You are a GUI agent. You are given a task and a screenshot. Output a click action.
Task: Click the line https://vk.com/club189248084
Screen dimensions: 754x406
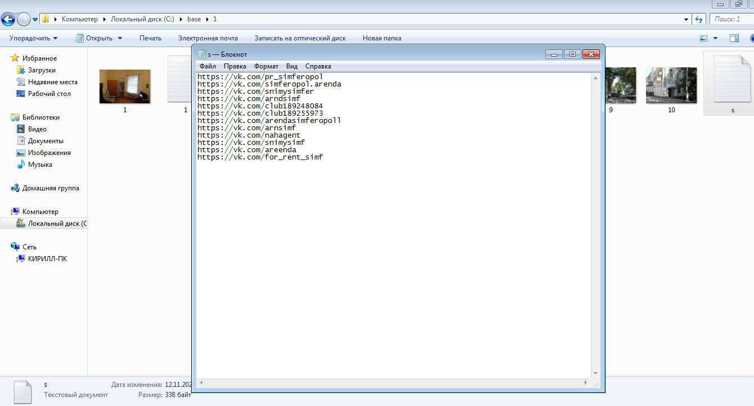coord(260,106)
